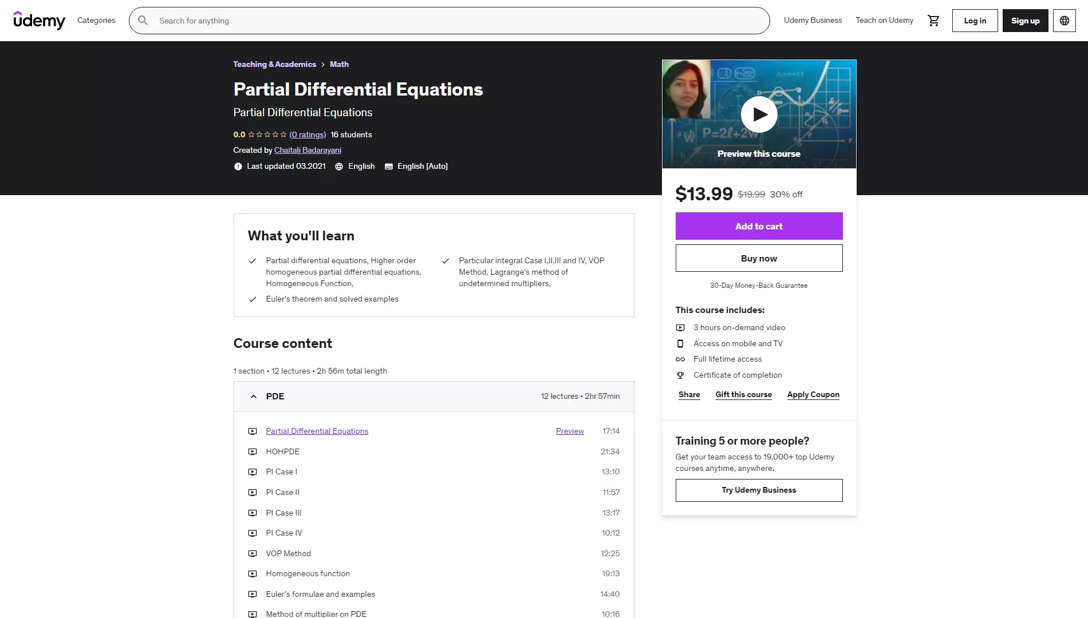1088x618 pixels.
Task: Click the 30-Day Money-Back Guarantee text
Action: point(759,286)
